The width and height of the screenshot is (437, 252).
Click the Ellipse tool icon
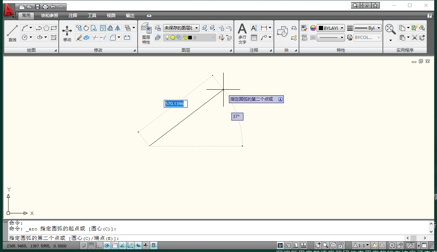(x=40, y=37)
